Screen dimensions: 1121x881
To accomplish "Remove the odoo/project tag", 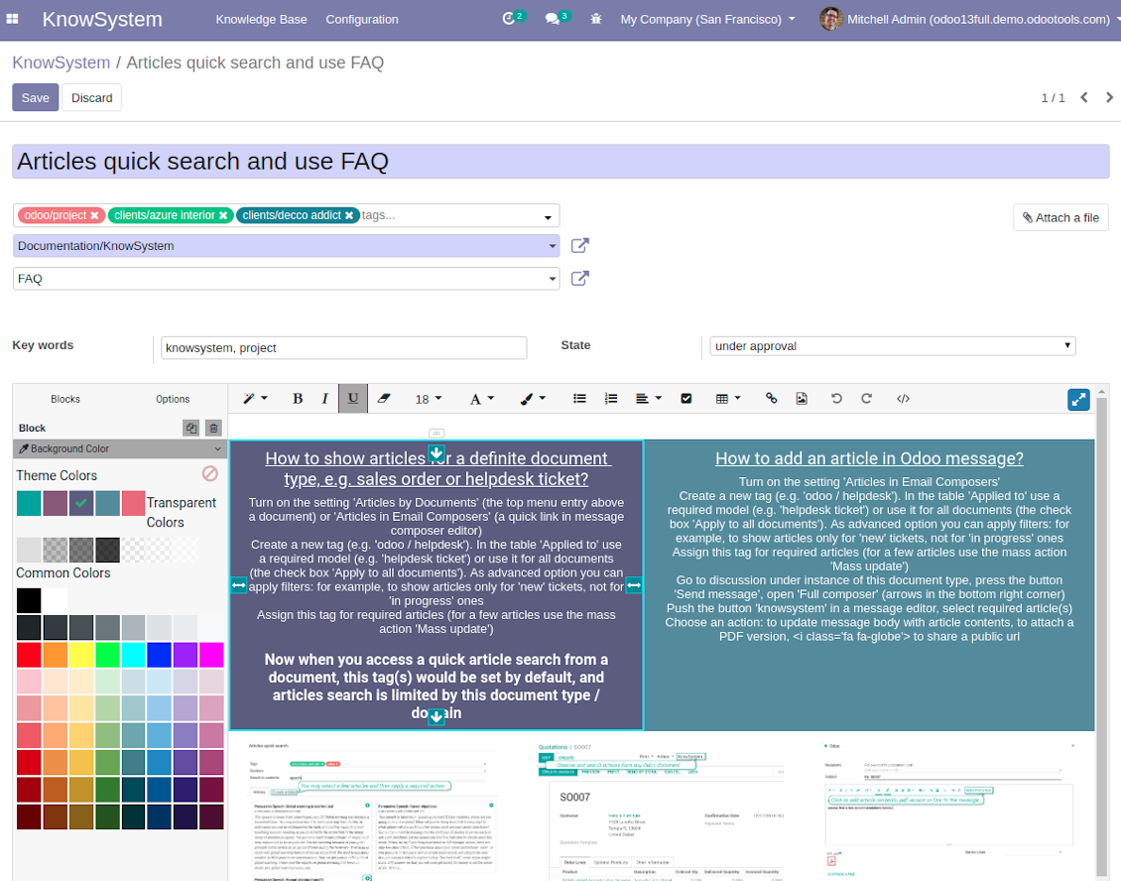I will coord(94,215).
